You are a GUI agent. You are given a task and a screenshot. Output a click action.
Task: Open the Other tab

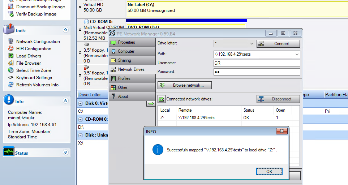(132, 87)
